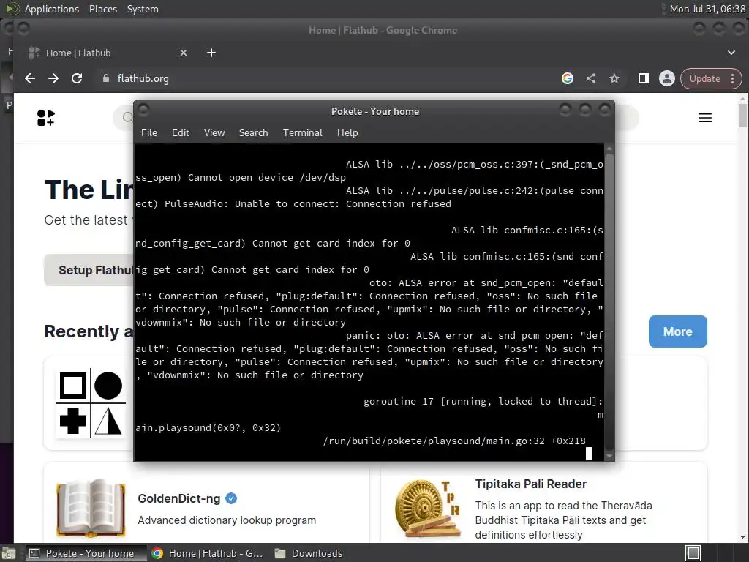The height and width of the screenshot is (562, 749).
Task: Click 'Advanced dictionary lookup program' text
Action: tap(227, 520)
